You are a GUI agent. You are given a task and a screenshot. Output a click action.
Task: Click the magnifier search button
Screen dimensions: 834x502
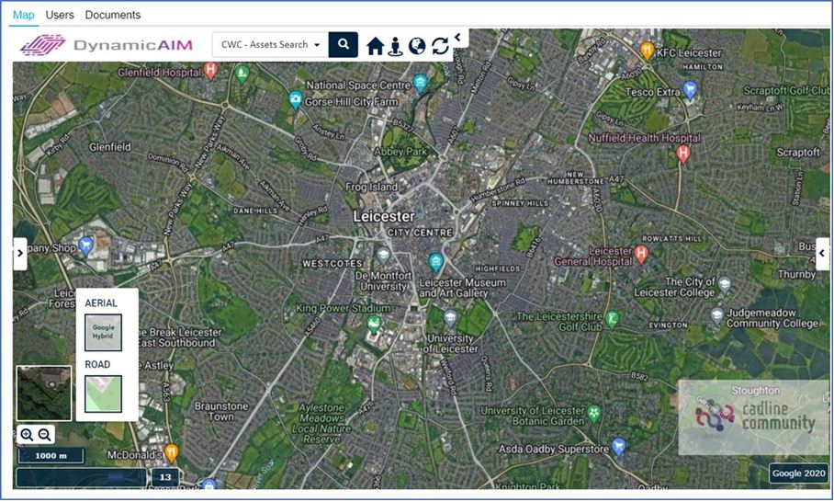coord(344,45)
